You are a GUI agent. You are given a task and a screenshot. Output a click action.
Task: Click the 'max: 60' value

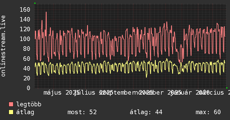coord(208,112)
